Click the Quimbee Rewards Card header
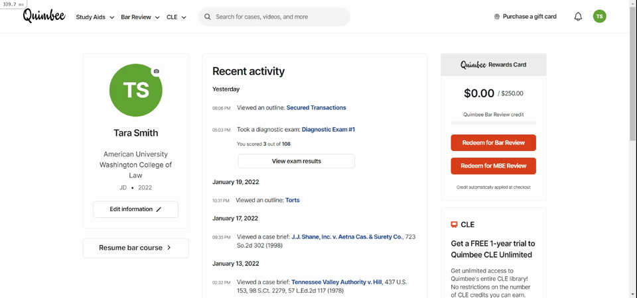Screen dimensions: 637x298 493,64
